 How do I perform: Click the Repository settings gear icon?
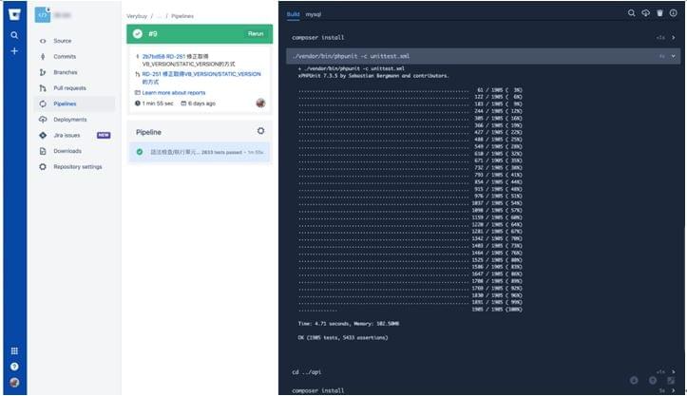[x=43, y=167]
